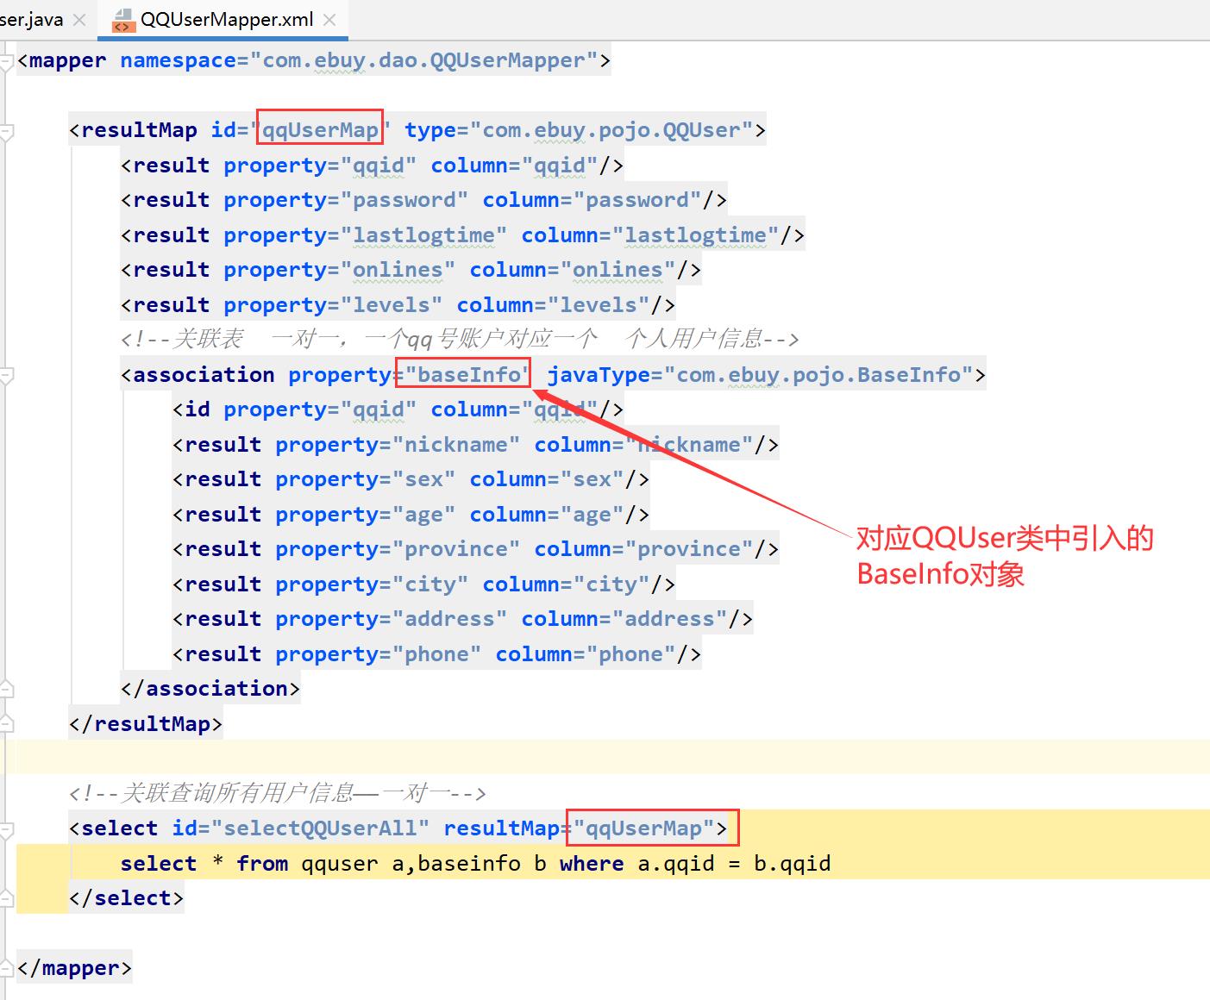Close the QQUserMapper.xml tab
Image resolution: width=1210 pixels, height=1000 pixels.
[x=329, y=20]
